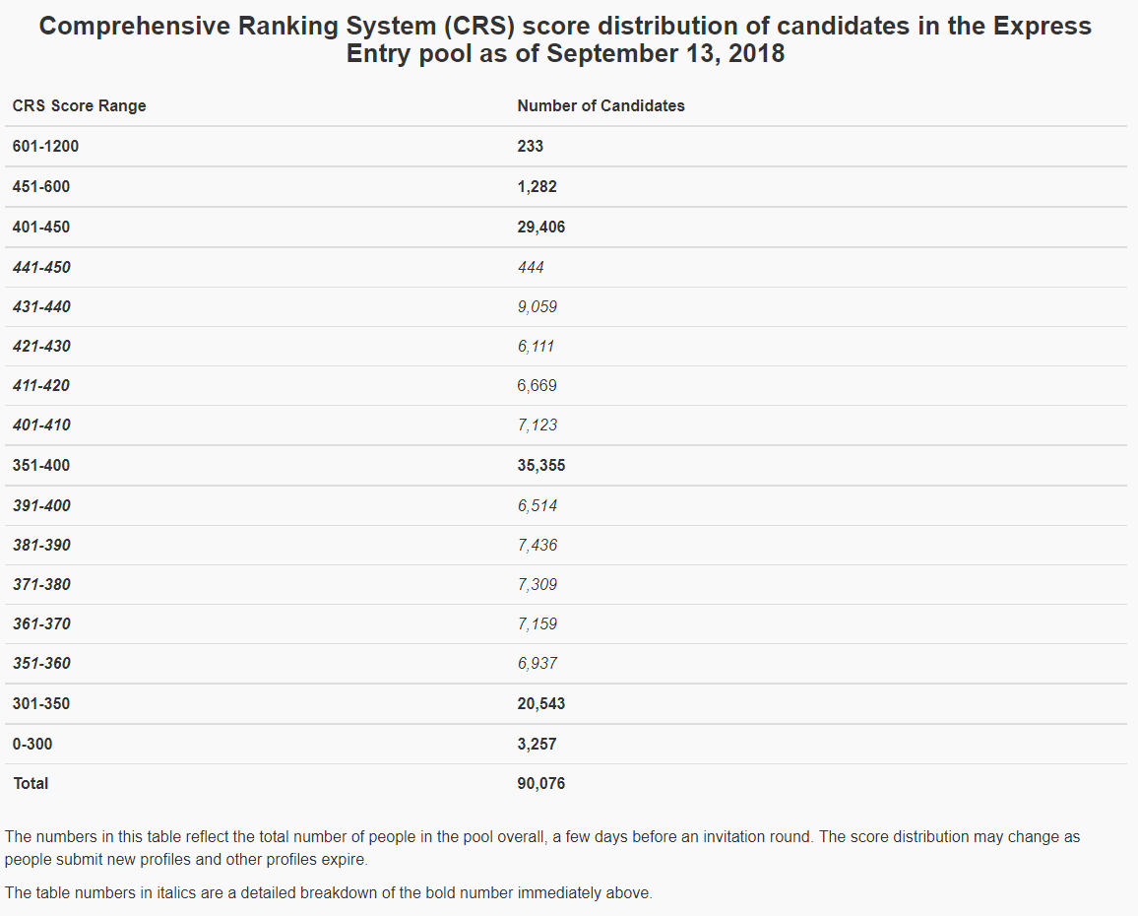
Task: Select the italic 441-450 range cell
Action: tap(41, 267)
